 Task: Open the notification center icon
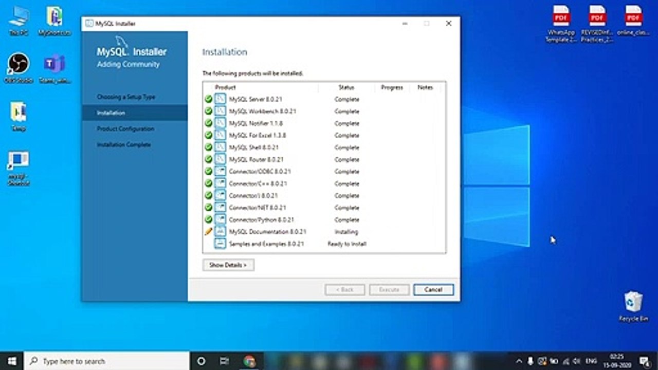coord(645,361)
